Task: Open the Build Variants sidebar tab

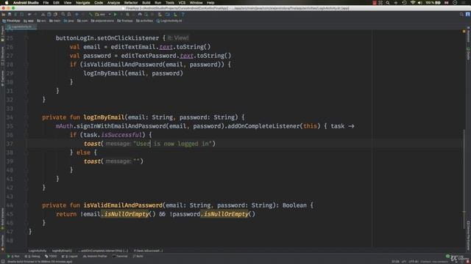Action: pos(2,219)
